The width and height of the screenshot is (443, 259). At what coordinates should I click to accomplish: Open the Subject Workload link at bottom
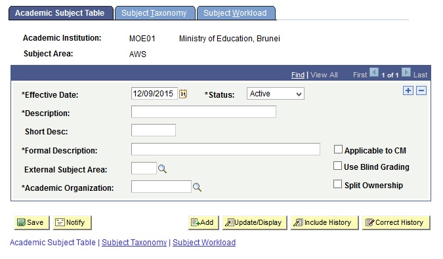click(x=204, y=243)
